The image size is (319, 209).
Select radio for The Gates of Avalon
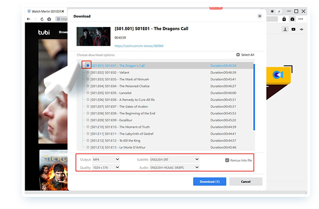88,106
